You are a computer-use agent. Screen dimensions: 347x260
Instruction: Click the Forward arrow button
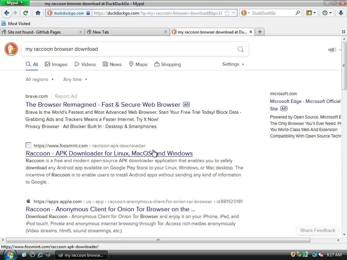tap(15, 13)
